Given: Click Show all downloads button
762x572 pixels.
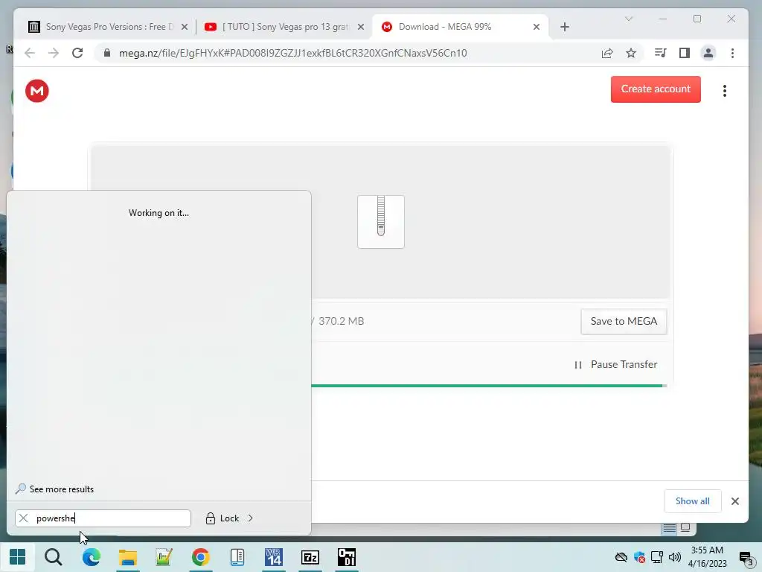Looking at the screenshot, I should (x=693, y=501).
